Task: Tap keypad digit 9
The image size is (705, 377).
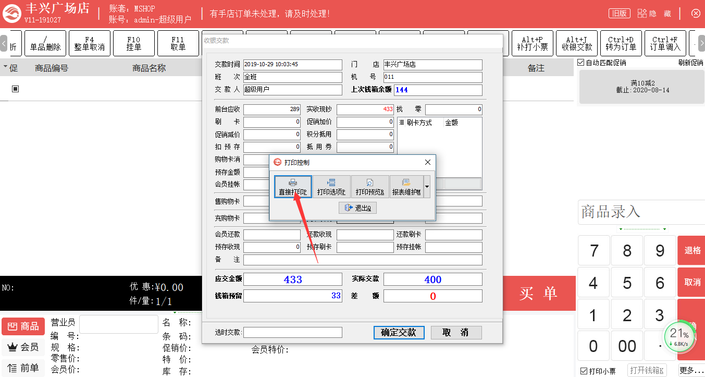Action: point(660,251)
